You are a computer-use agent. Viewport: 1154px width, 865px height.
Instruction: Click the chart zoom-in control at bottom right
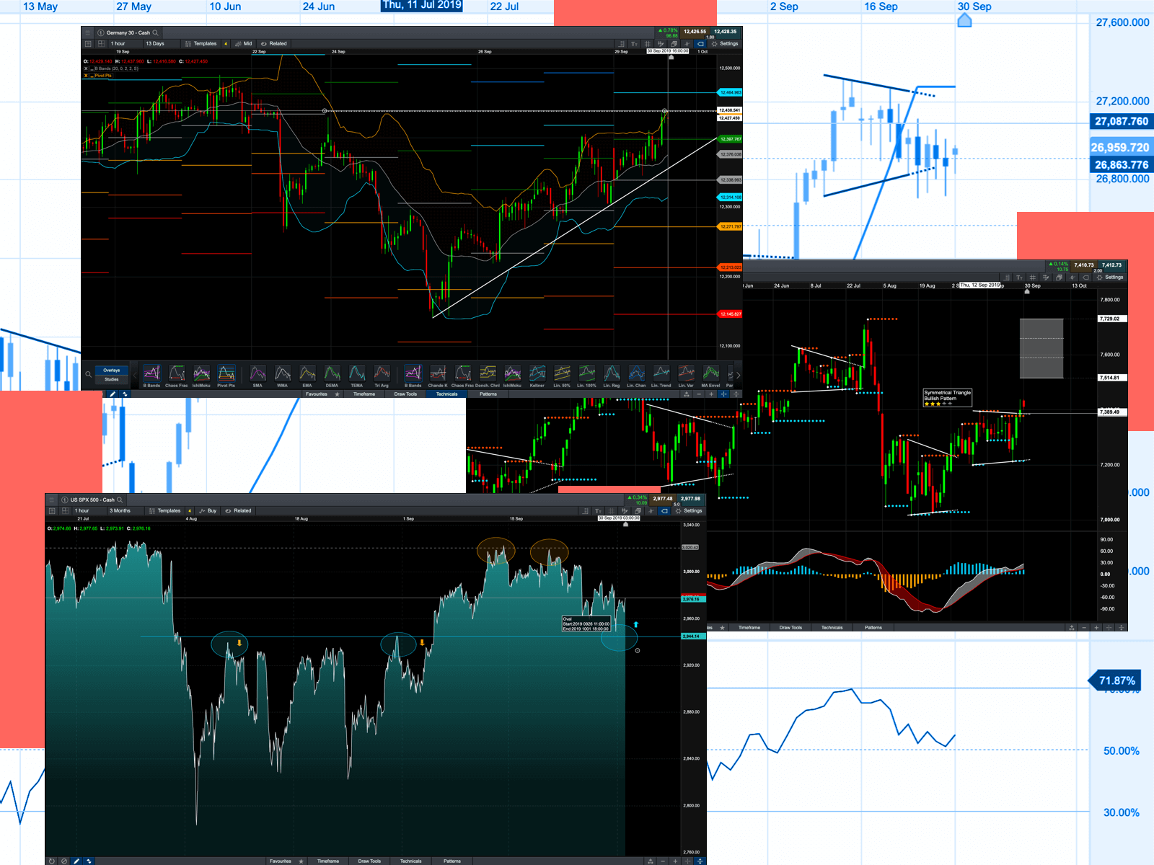click(674, 861)
